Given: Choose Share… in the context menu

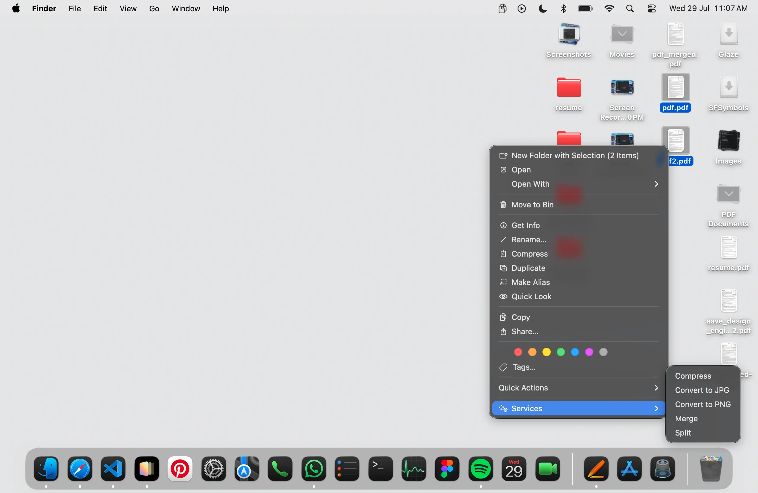Looking at the screenshot, I should tap(578, 332).
